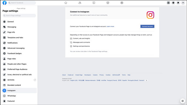The height and width of the screenshot is (105, 187).
Task: Click the Featured star icon
Action: tap(5, 101)
